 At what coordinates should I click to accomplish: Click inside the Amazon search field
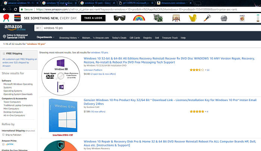(x=151, y=28)
